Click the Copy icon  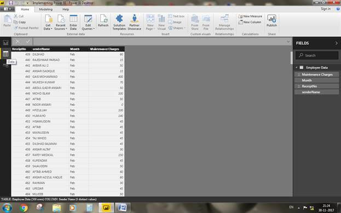click(16, 22)
